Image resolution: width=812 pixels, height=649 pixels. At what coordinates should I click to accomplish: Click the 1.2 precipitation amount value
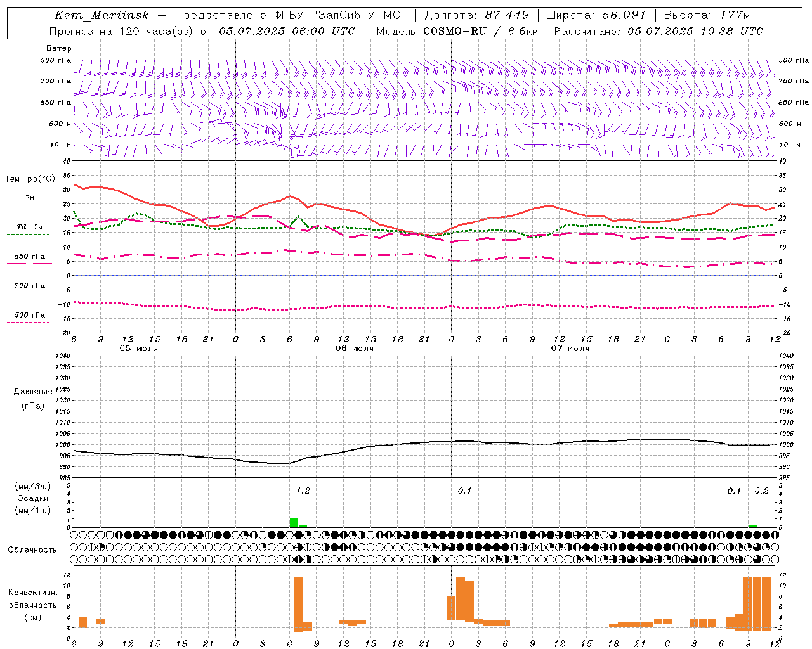tap(303, 491)
